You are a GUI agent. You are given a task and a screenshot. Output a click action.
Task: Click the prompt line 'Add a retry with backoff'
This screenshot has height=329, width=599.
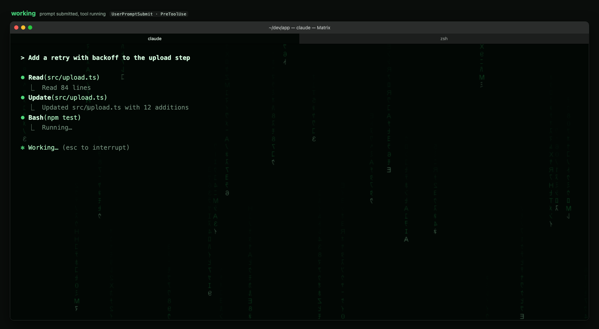109,58
